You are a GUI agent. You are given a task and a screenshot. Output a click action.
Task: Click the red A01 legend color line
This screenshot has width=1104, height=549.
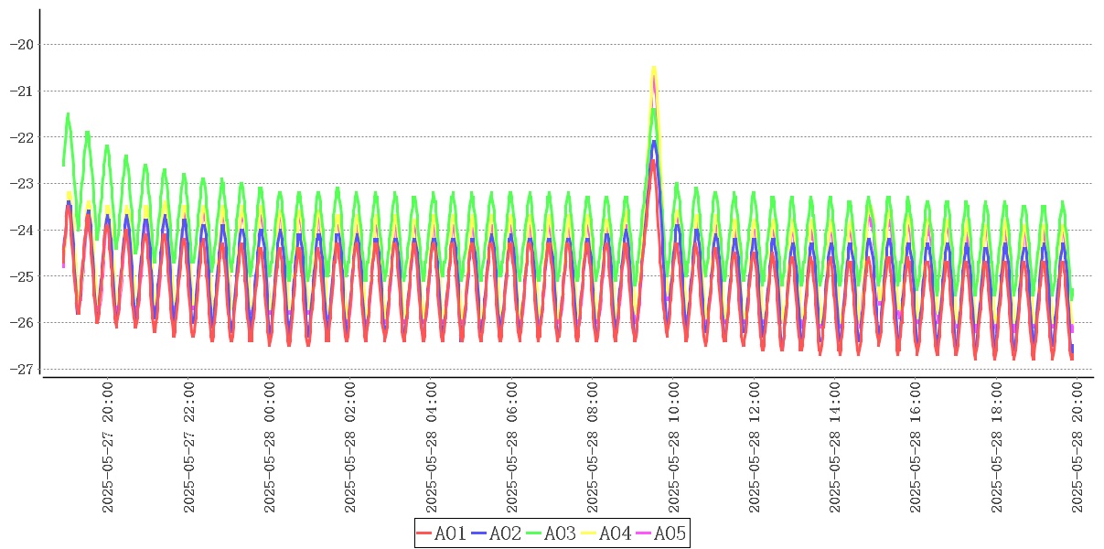pyautogui.click(x=424, y=533)
